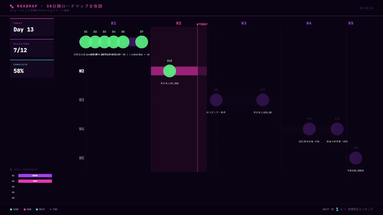This screenshot has width=383, height=215.
Task: Select the D20 milestone circle
Action: tap(263, 100)
